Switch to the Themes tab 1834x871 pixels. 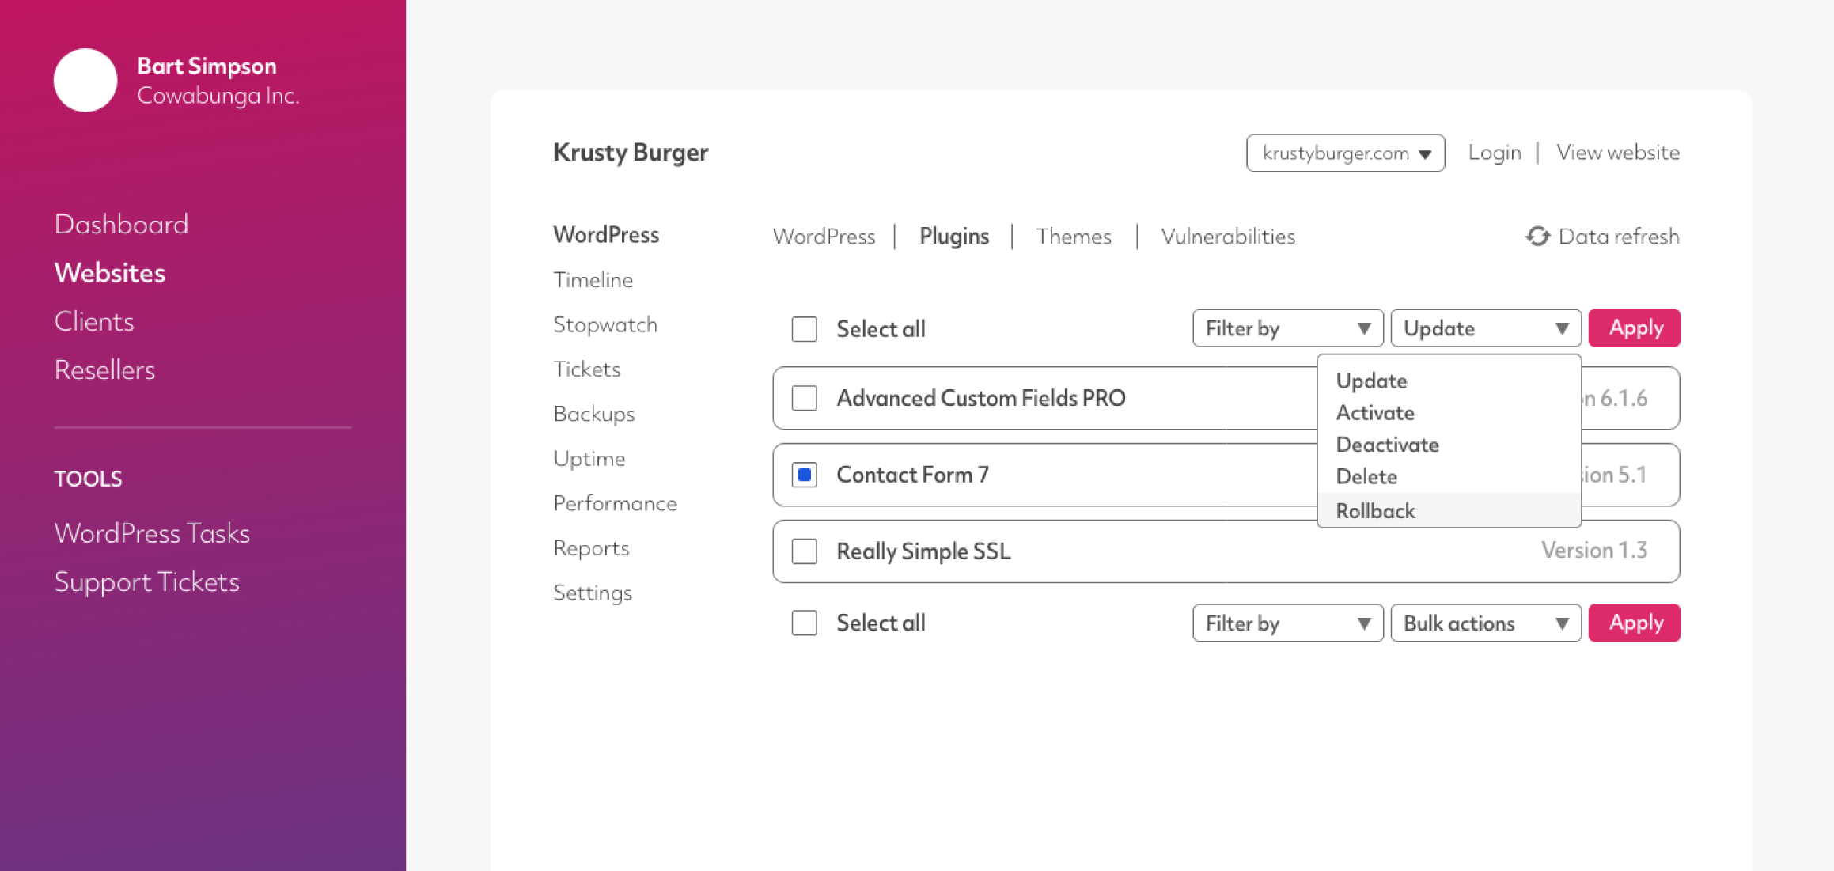[x=1074, y=237]
